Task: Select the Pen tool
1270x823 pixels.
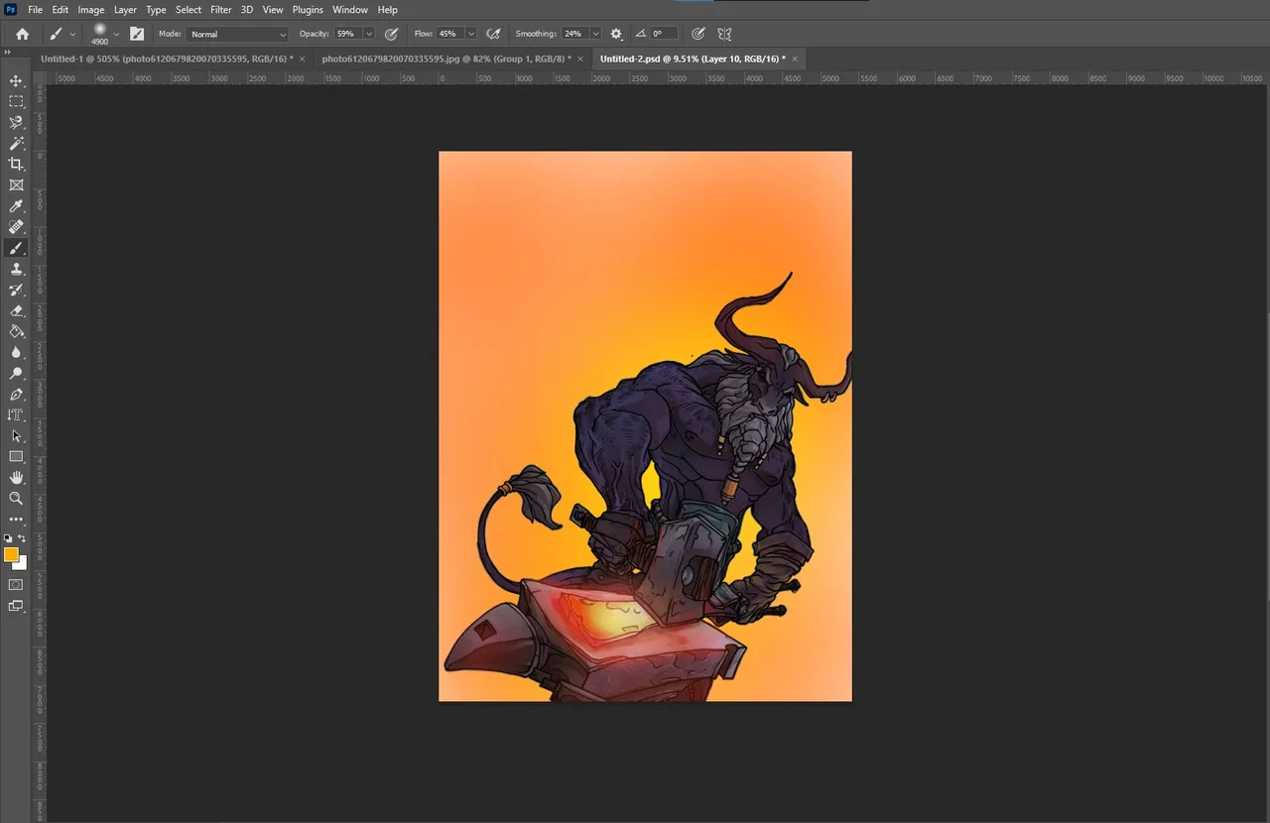Action: 16,395
